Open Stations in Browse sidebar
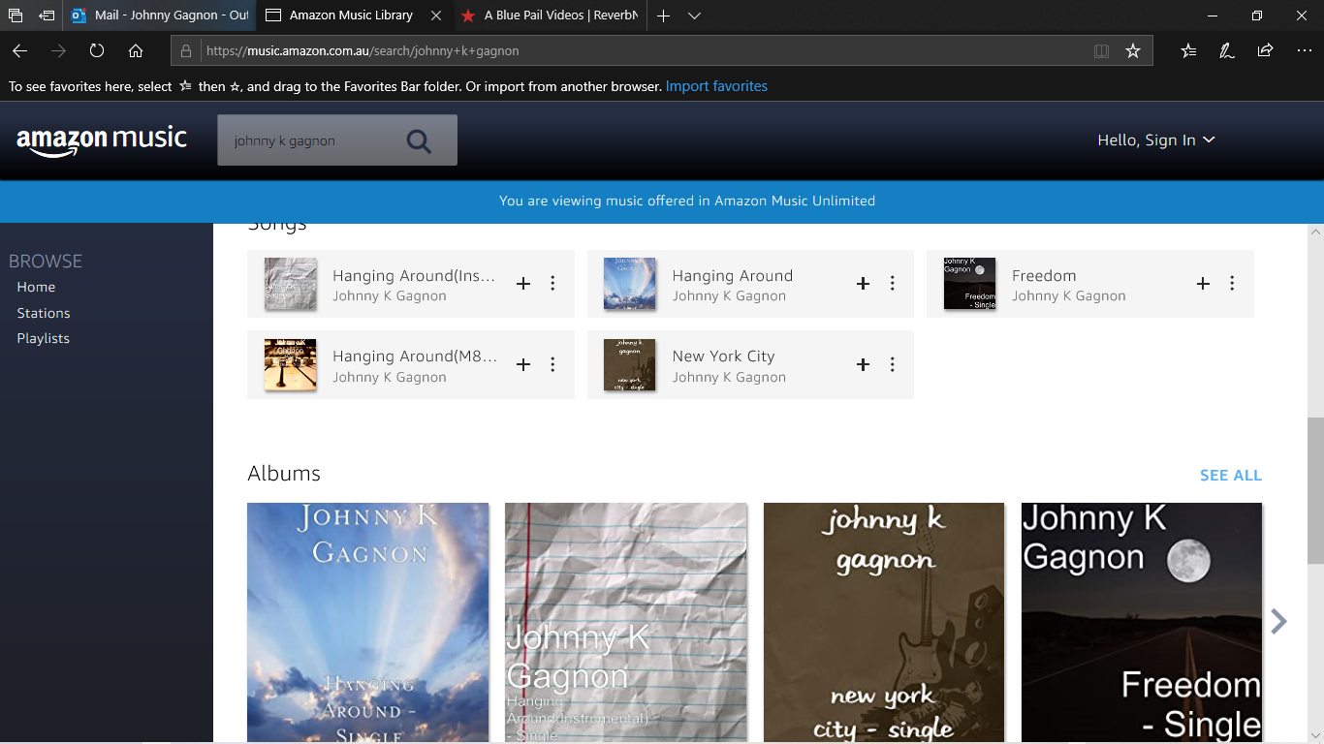 pos(44,313)
